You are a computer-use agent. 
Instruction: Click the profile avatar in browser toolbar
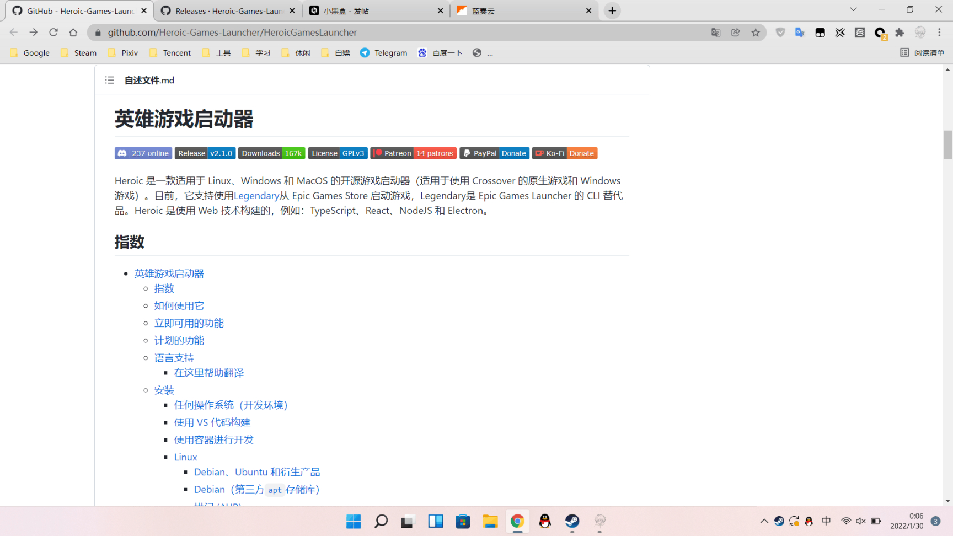pos(920,33)
